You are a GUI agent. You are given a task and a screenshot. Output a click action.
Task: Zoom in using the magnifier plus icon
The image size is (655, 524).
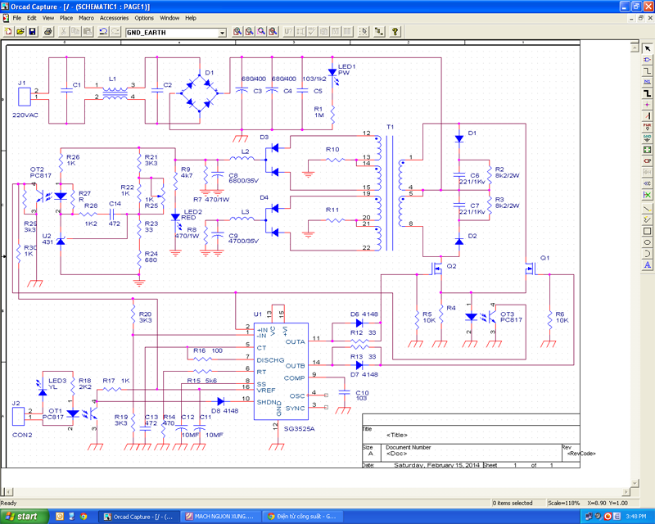click(237, 31)
